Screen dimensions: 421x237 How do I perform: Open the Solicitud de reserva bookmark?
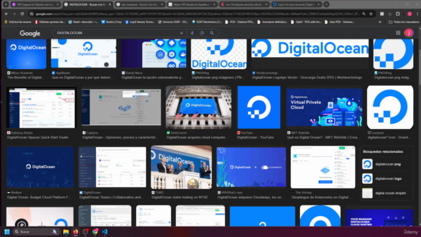(x=18, y=22)
